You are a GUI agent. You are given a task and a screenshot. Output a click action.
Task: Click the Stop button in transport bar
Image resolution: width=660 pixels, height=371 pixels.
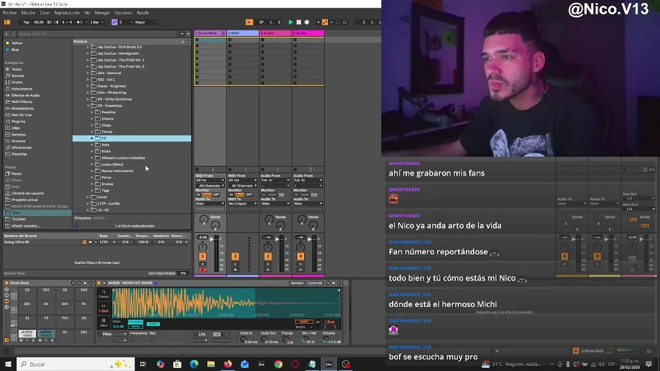pyautogui.click(x=299, y=22)
